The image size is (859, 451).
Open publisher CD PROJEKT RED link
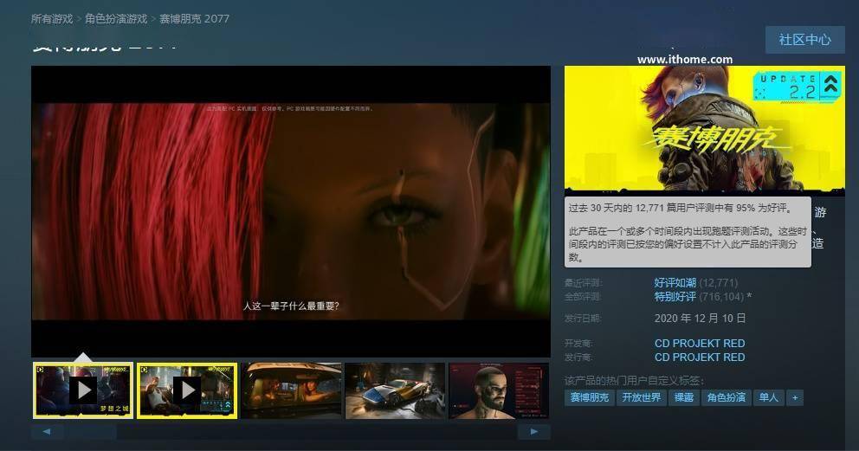click(x=700, y=357)
